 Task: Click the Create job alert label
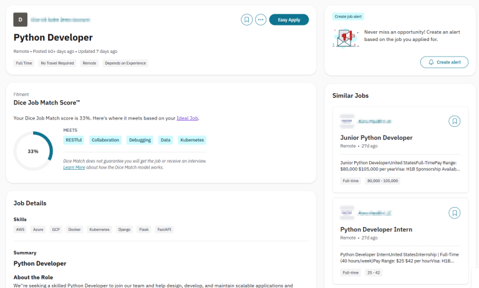click(x=348, y=16)
